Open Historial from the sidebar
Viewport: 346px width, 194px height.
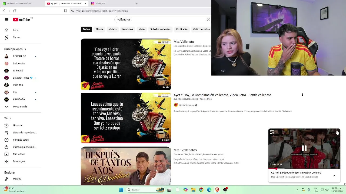click(18, 125)
